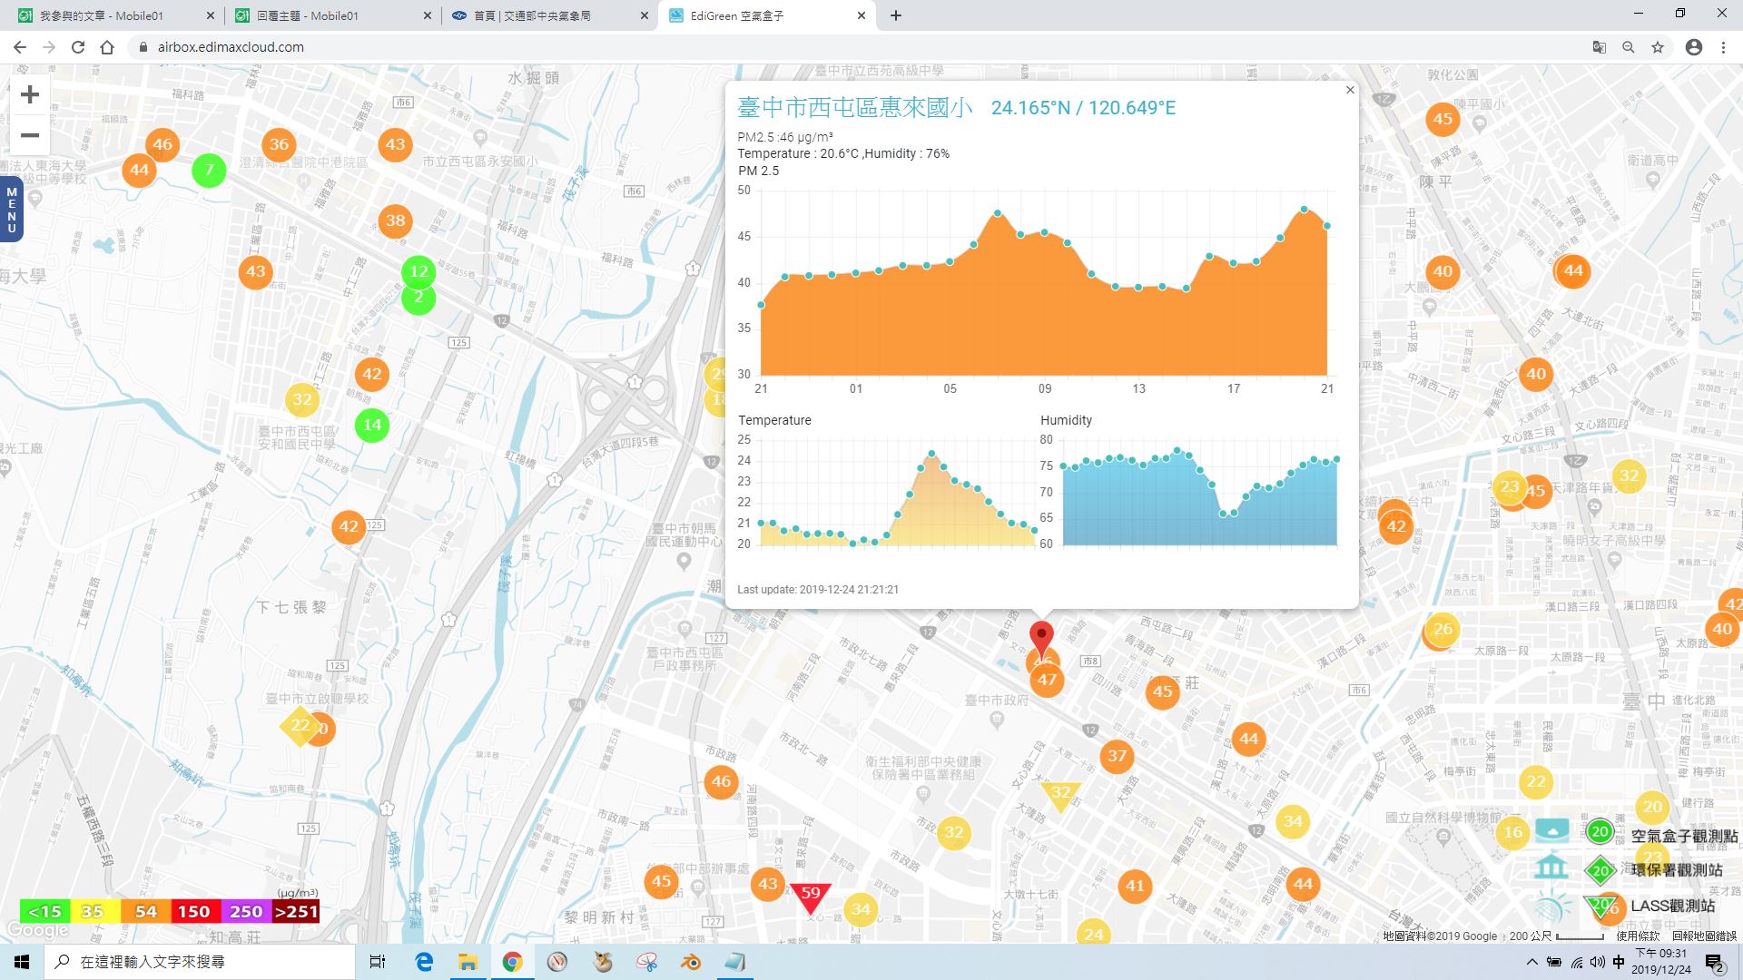Click the 使用條款 link

coord(1638,936)
